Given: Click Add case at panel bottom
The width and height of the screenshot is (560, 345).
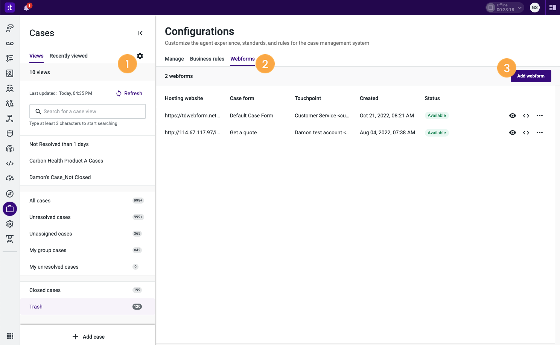Looking at the screenshot, I should (88, 337).
